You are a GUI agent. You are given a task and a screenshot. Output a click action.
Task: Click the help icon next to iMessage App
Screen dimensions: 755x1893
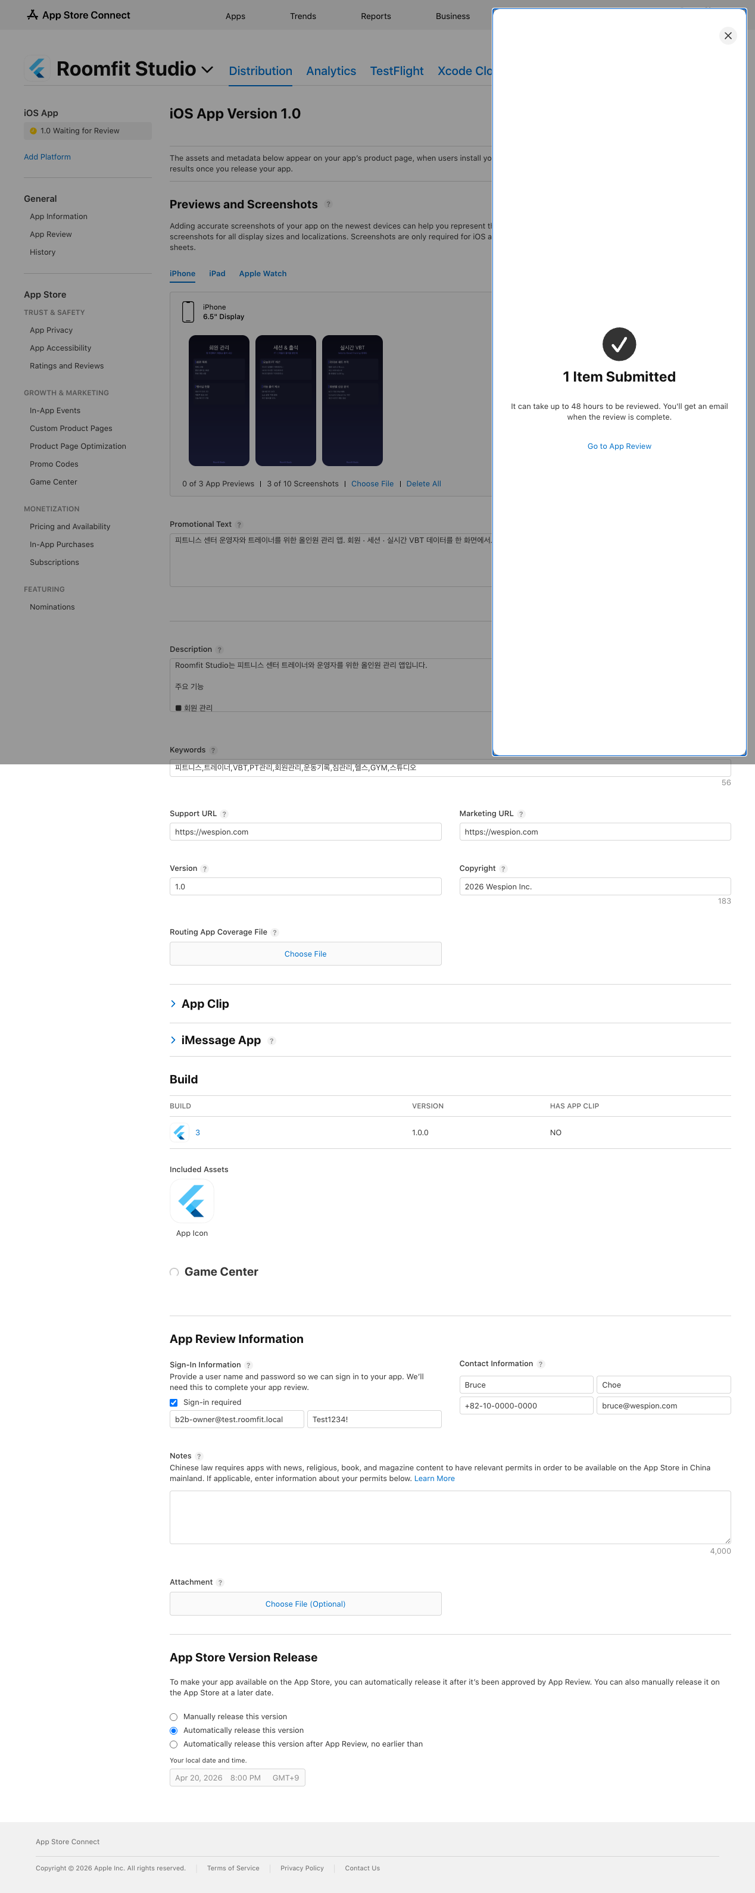pos(272,1041)
